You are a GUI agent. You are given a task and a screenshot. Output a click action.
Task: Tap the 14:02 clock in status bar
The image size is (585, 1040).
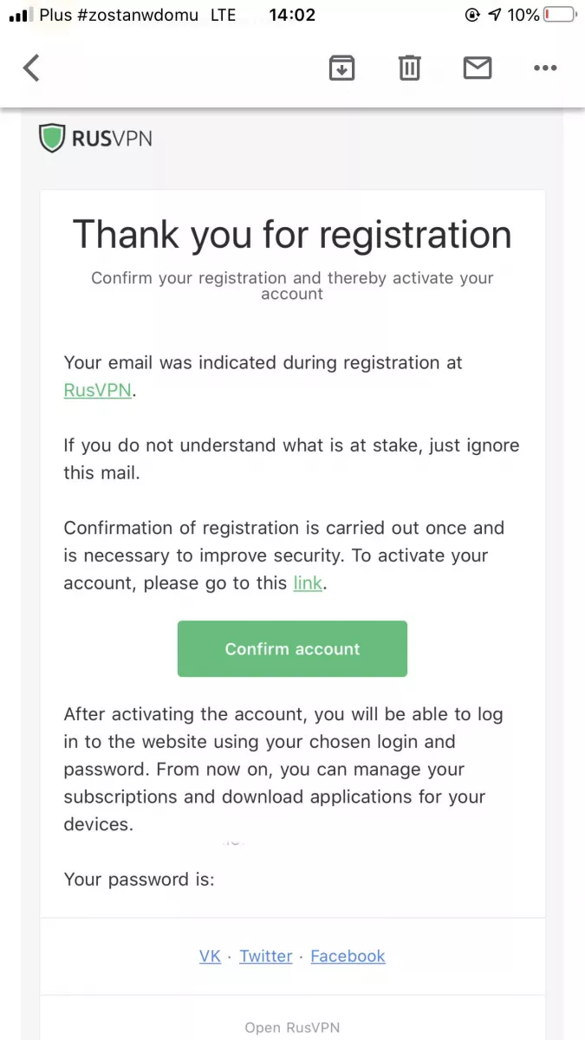coord(292,15)
